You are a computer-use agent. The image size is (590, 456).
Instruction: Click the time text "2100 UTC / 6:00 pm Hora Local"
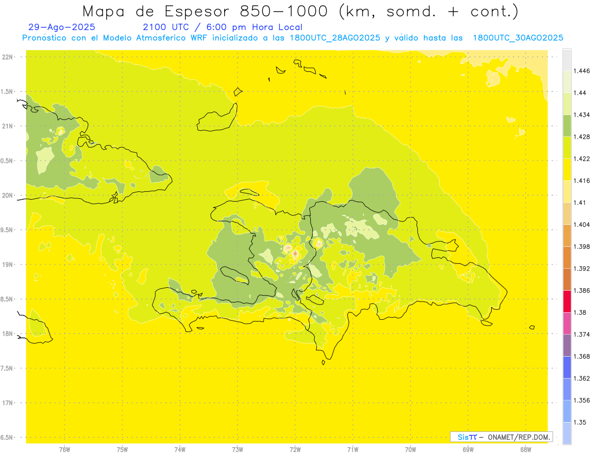(x=222, y=28)
